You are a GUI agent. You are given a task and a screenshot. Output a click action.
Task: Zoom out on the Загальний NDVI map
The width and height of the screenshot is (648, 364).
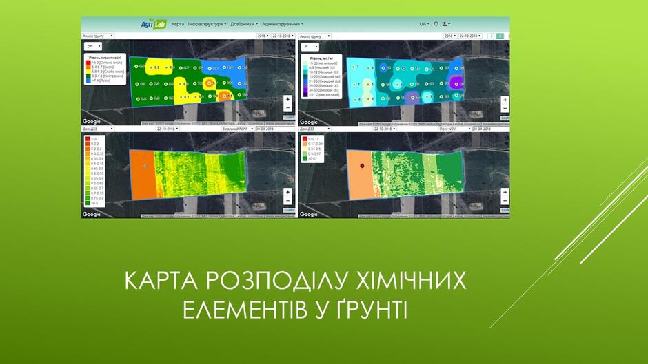tap(288, 200)
